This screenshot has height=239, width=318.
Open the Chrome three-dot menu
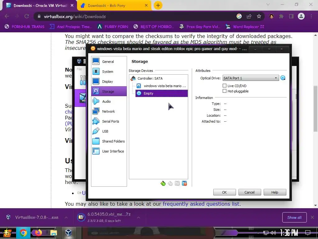[x=311, y=16]
